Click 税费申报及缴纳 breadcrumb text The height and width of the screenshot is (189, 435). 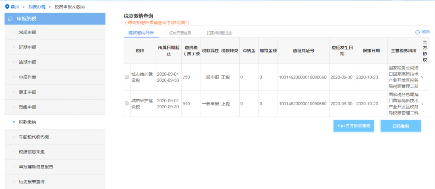pyautogui.click(x=70, y=7)
